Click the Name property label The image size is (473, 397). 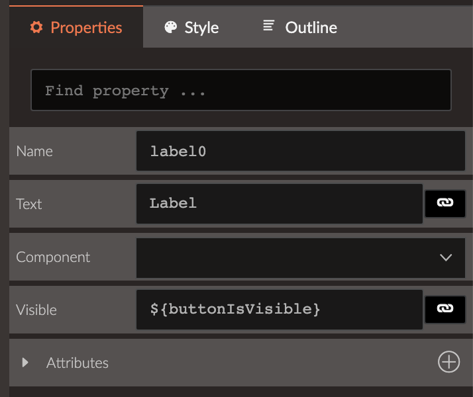(34, 151)
